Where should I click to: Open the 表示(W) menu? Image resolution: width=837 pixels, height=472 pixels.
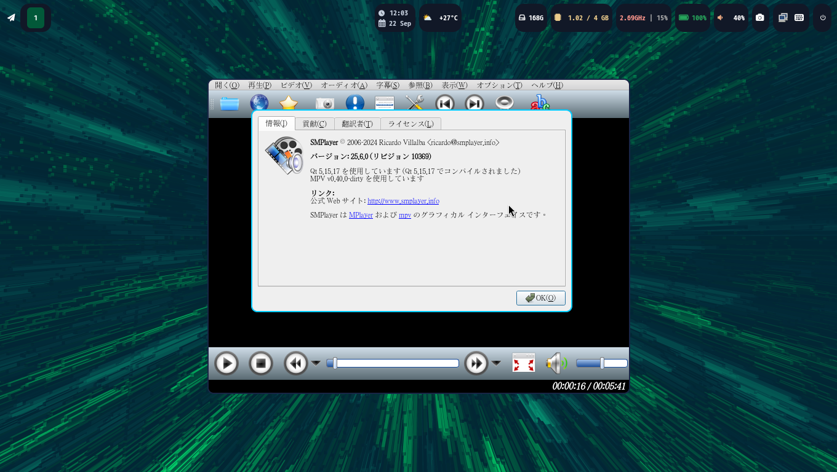(x=455, y=85)
